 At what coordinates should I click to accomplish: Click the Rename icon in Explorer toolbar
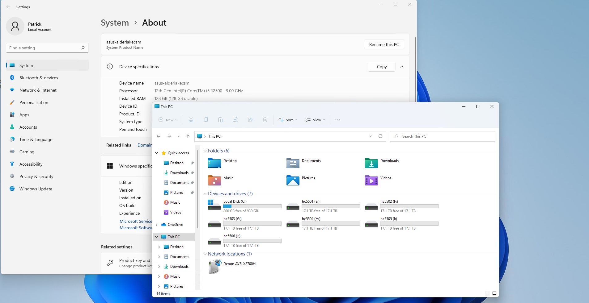click(235, 120)
